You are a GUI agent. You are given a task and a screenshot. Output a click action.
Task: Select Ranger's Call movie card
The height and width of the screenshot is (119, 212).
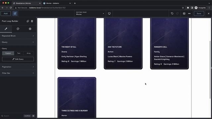coord(169,43)
